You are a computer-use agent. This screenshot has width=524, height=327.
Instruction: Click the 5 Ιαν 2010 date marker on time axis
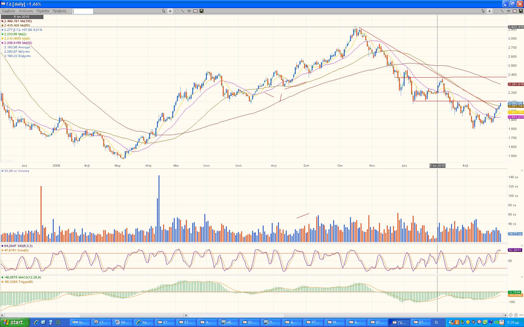click(437, 166)
